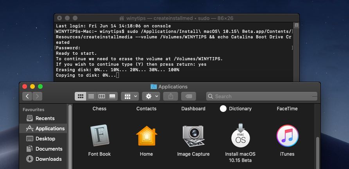This screenshot has height=169, width=349.
Task: Click the iTunes name label
Action: tap(287, 154)
